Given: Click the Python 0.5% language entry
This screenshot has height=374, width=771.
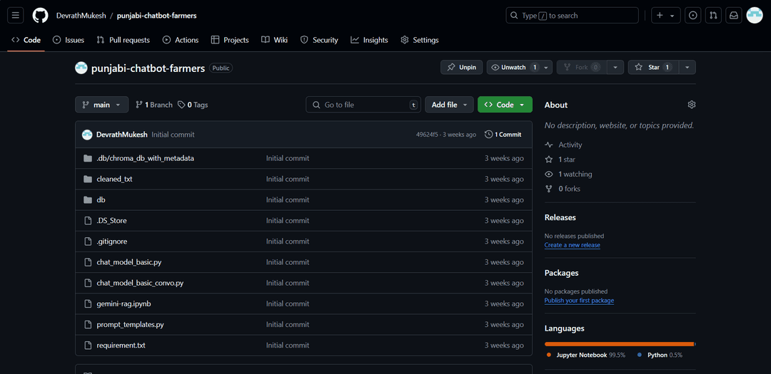Looking at the screenshot, I should (x=660, y=355).
